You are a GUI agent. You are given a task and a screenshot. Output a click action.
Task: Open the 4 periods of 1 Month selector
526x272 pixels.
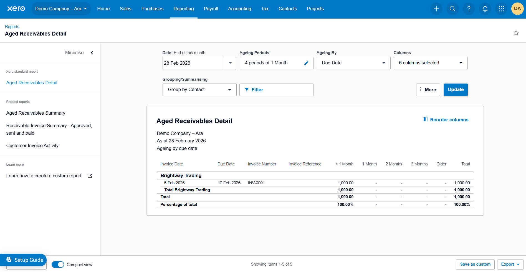coord(276,63)
